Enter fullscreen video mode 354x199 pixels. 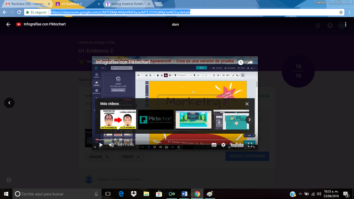pos(250,145)
